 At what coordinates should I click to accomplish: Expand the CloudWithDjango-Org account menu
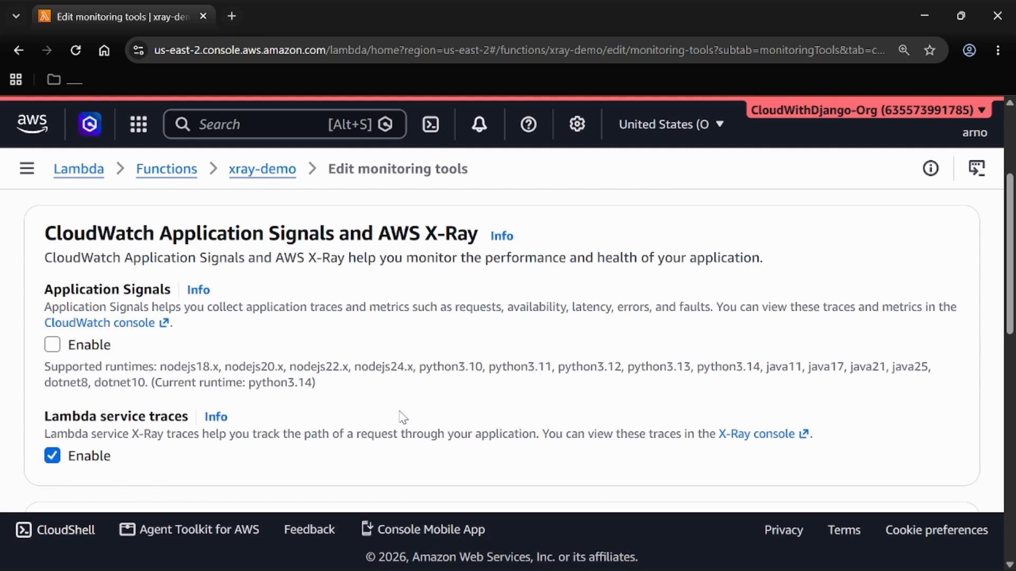pyautogui.click(x=868, y=110)
